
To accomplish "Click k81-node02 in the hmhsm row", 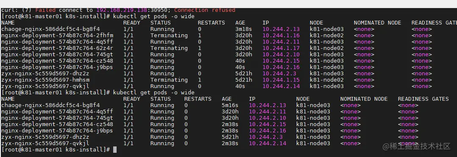I will pos(326,80).
